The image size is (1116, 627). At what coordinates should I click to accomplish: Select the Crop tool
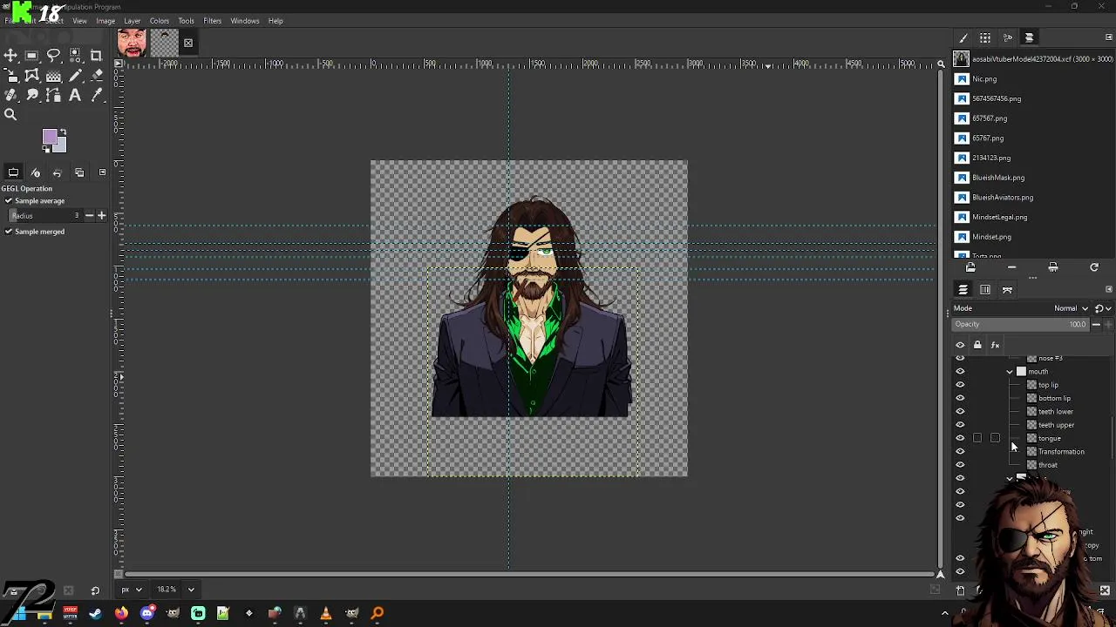(x=96, y=56)
